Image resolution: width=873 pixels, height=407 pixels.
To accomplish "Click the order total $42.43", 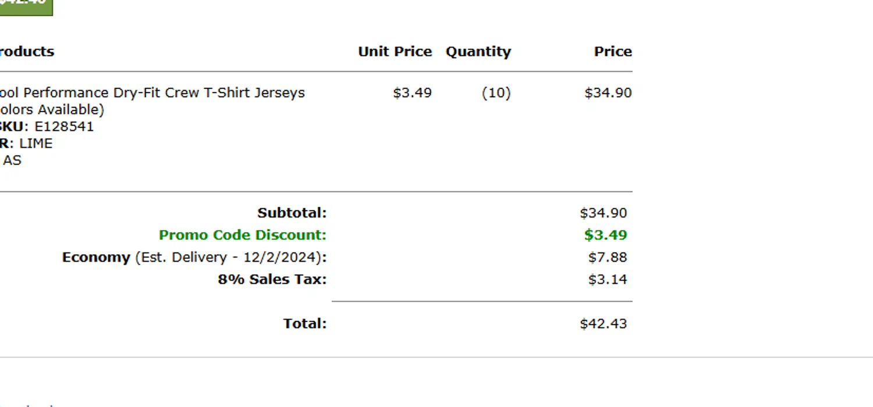I will click(603, 323).
